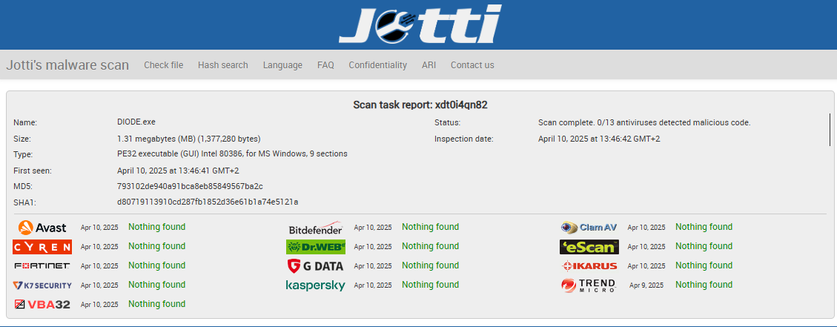This screenshot has height=327, width=837.
Task: Click the file size value
Action: pyautogui.click(x=188, y=139)
